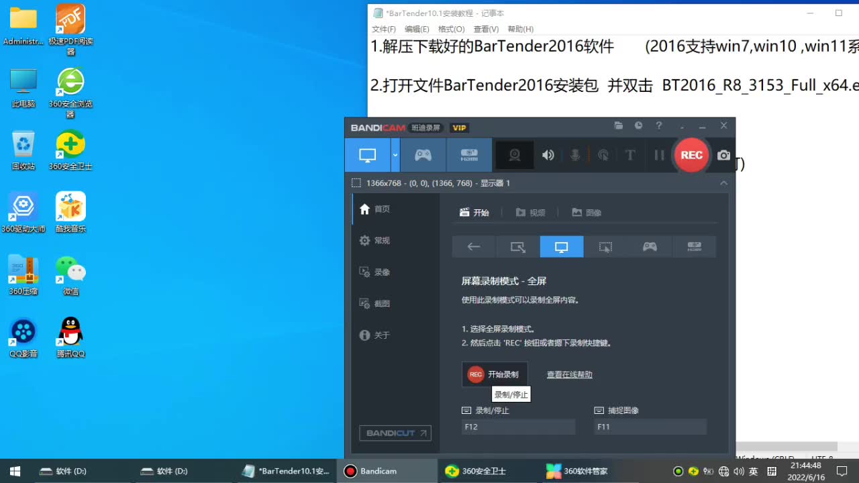The height and width of the screenshot is (483, 859).
Task: Capture a screenshot with the camera icon
Action: point(723,155)
